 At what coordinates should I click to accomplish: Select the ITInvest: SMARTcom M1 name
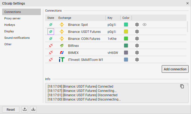tap(85, 60)
